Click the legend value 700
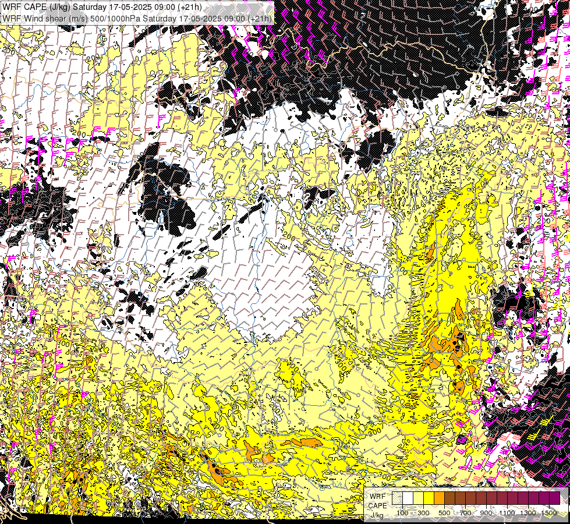Viewport: 570px width, 524px height. pos(465,513)
